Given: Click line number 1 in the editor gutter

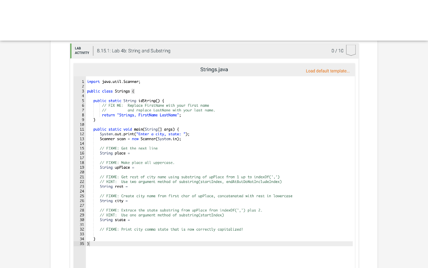Looking at the screenshot, I should click(82, 81).
